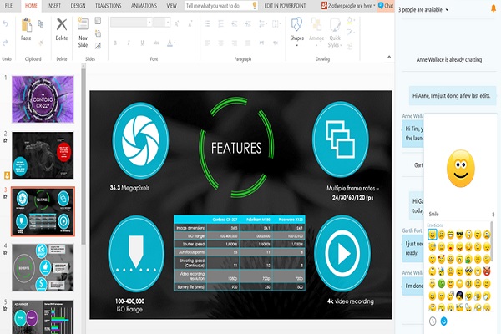Screen dimensions: 501x334
Task: Open the font color dropdown arrow
Action: tap(175, 43)
